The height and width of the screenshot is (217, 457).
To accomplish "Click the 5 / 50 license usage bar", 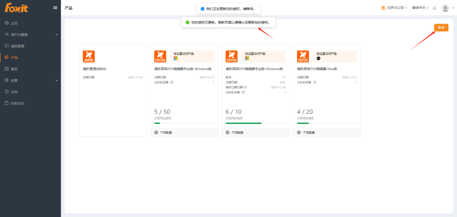I will (184, 123).
